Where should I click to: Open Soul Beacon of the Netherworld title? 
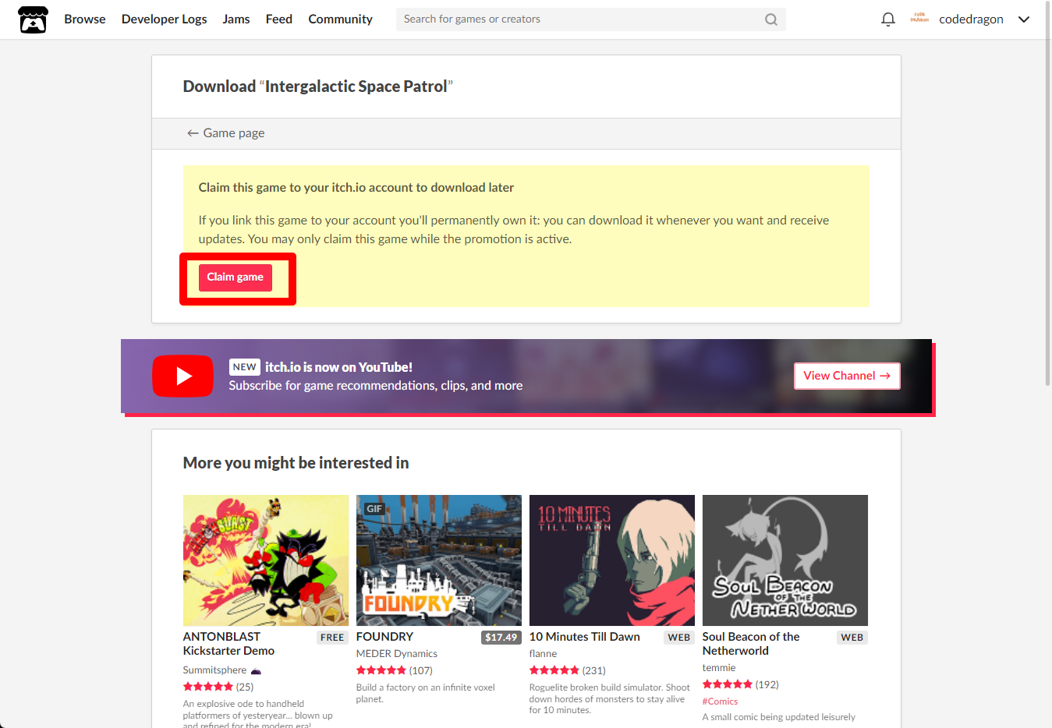point(751,644)
